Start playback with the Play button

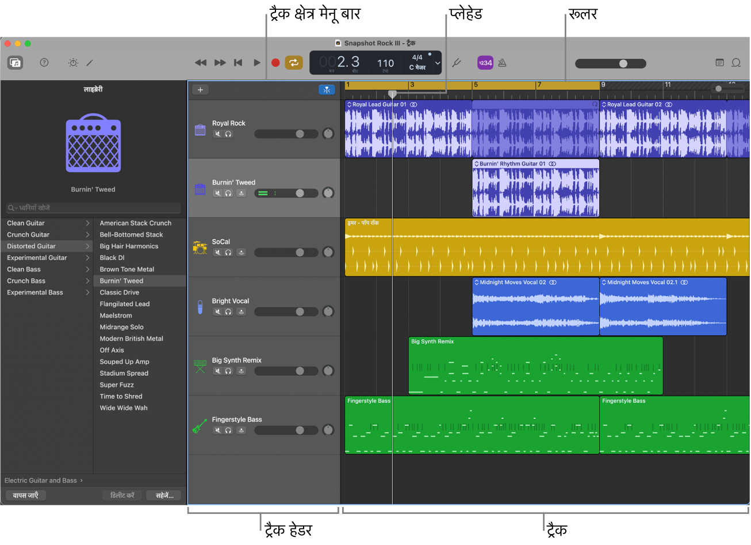coord(257,63)
